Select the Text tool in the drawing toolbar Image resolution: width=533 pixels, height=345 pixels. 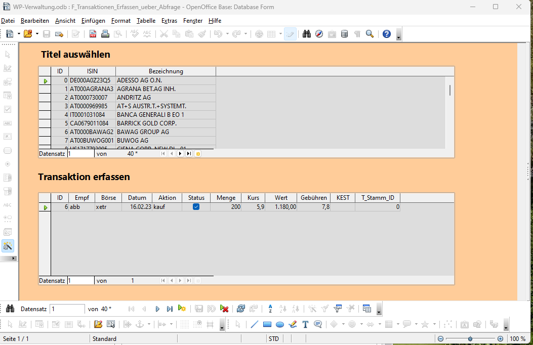(305, 324)
